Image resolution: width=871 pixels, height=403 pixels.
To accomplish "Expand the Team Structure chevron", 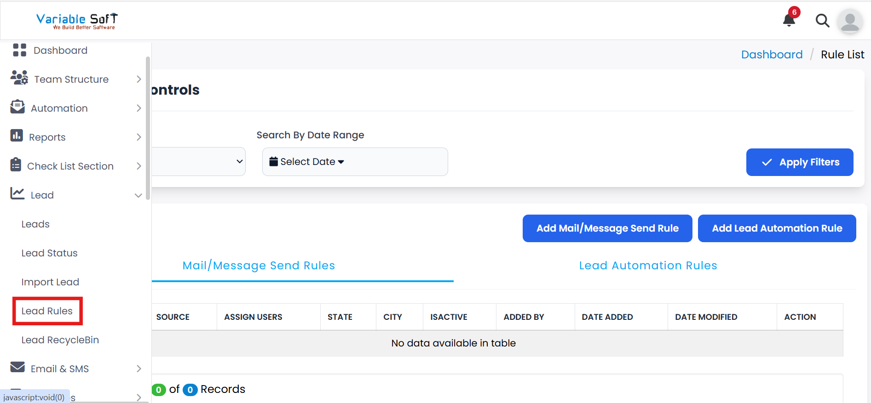I will (x=138, y=79).
